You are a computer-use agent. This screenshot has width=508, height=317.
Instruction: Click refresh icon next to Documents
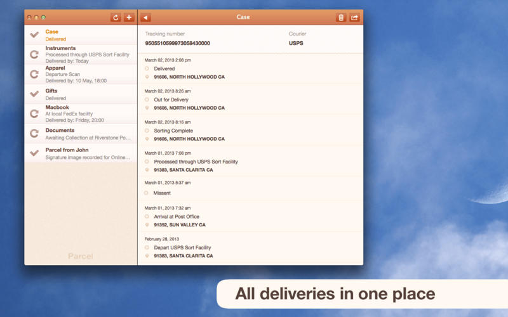(x=34, y=133)
